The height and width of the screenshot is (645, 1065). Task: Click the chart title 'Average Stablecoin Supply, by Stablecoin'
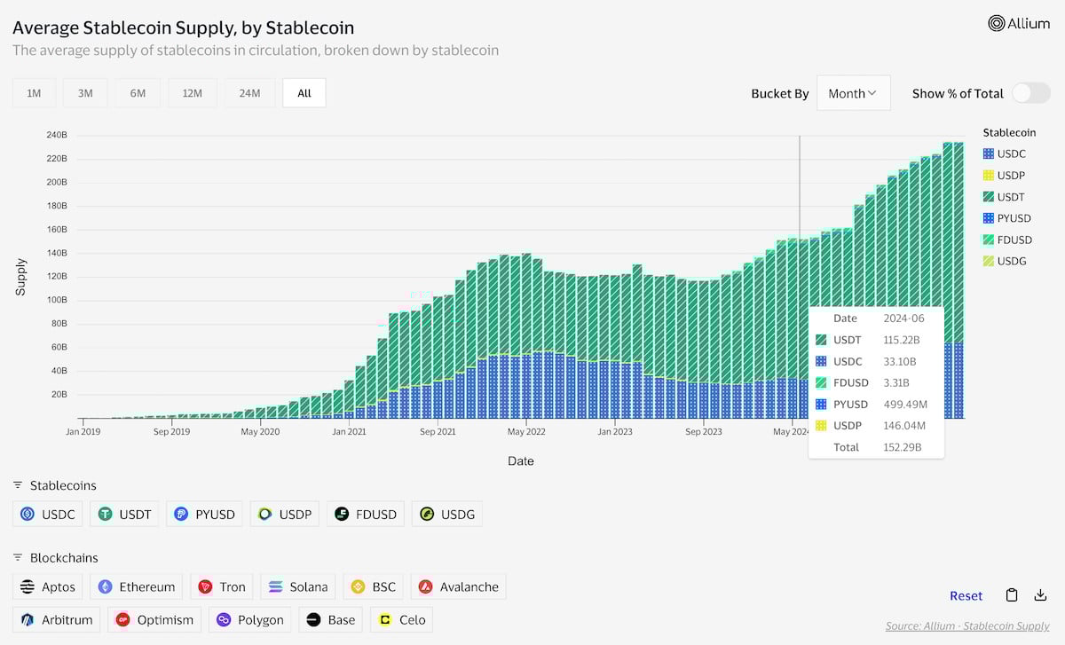coord(183,28)
